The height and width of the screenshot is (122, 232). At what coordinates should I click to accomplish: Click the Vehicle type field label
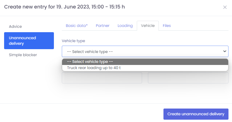point(73,41)
